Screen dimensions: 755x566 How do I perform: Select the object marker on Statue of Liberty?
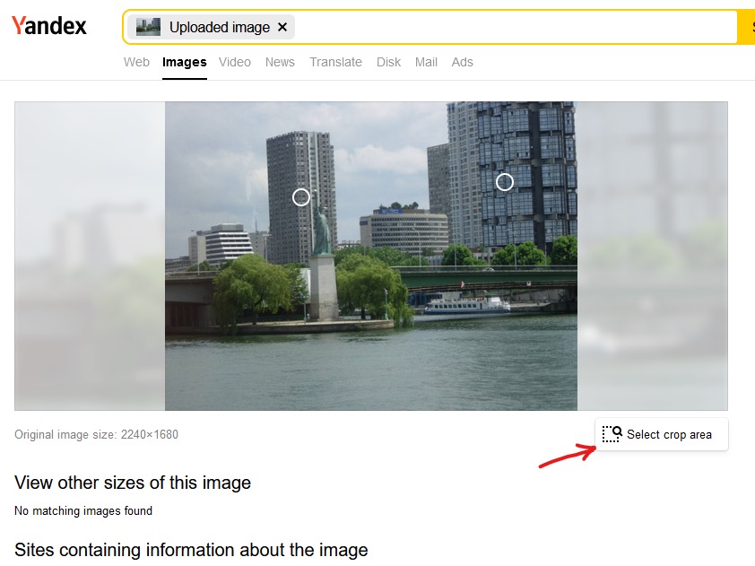(301, 197)
